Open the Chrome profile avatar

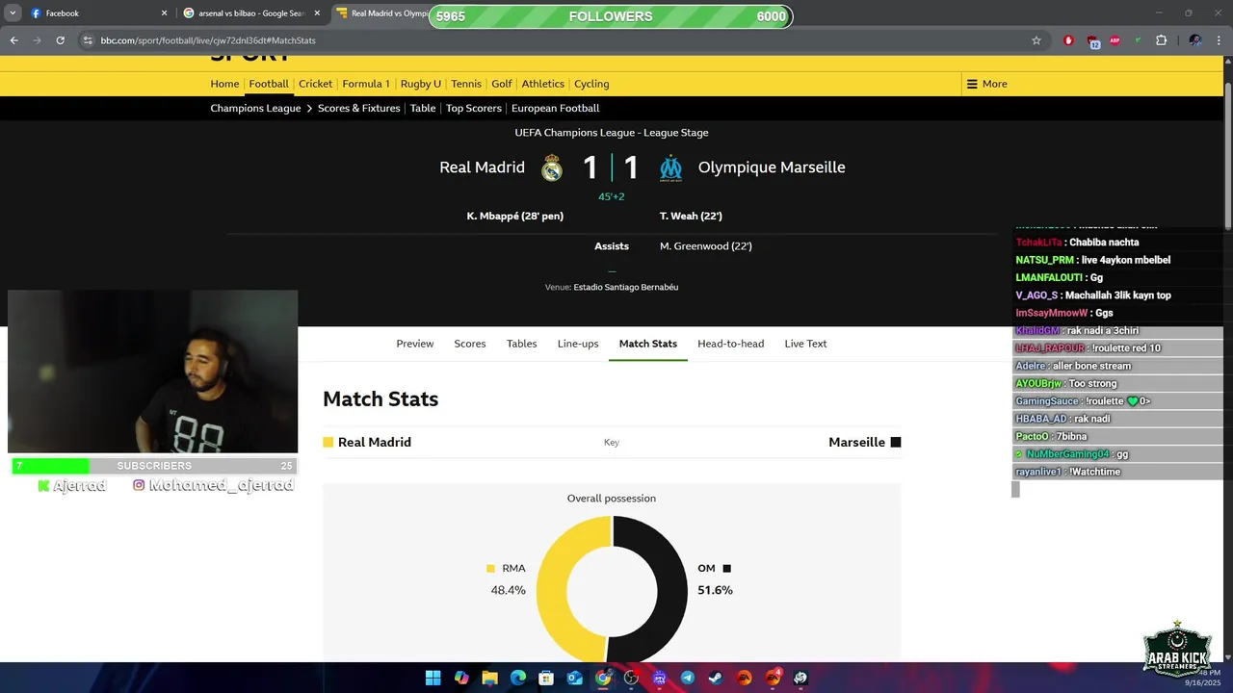pyautogui.click(x=1194, y=40)
